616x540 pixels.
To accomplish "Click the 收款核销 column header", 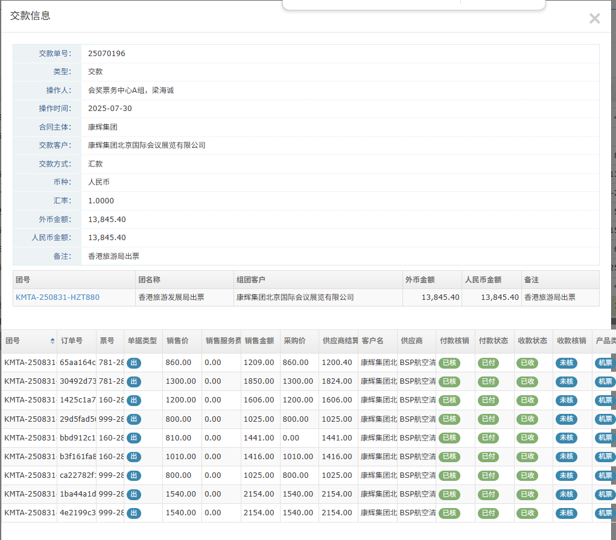I will click(571, 341).
